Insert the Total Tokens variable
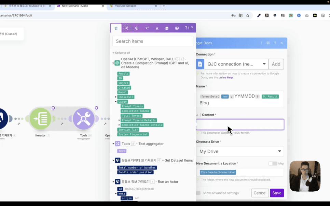The height and width of the screenshot is (206, 330). tap(132, 116)
